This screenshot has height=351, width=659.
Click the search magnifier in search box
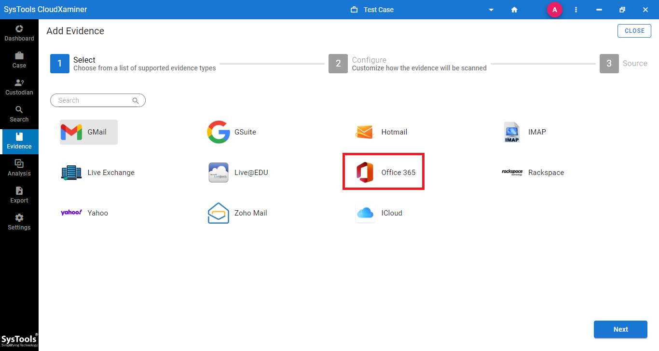click(136, 101)
